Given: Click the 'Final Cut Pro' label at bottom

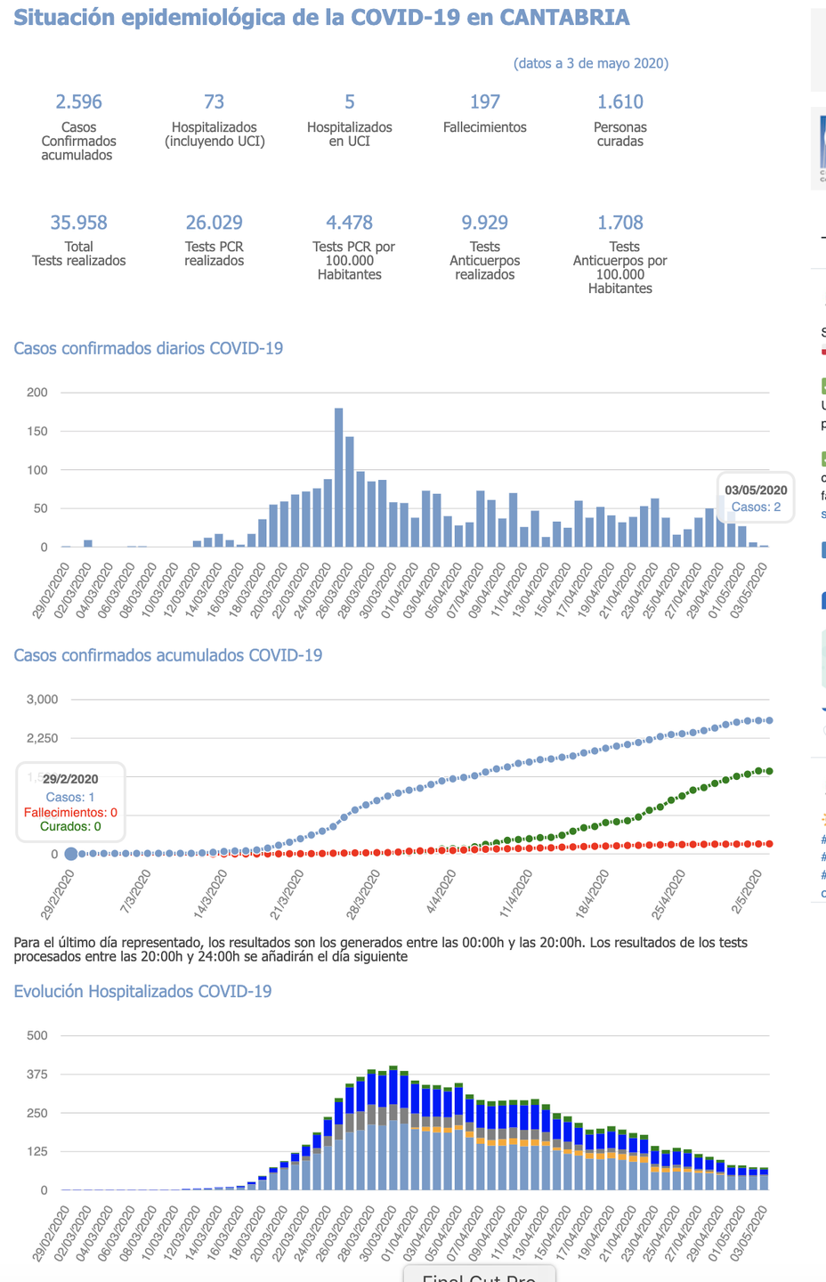Looking at the screenshot, I should pyautogui.click(x=480, y=1277).
